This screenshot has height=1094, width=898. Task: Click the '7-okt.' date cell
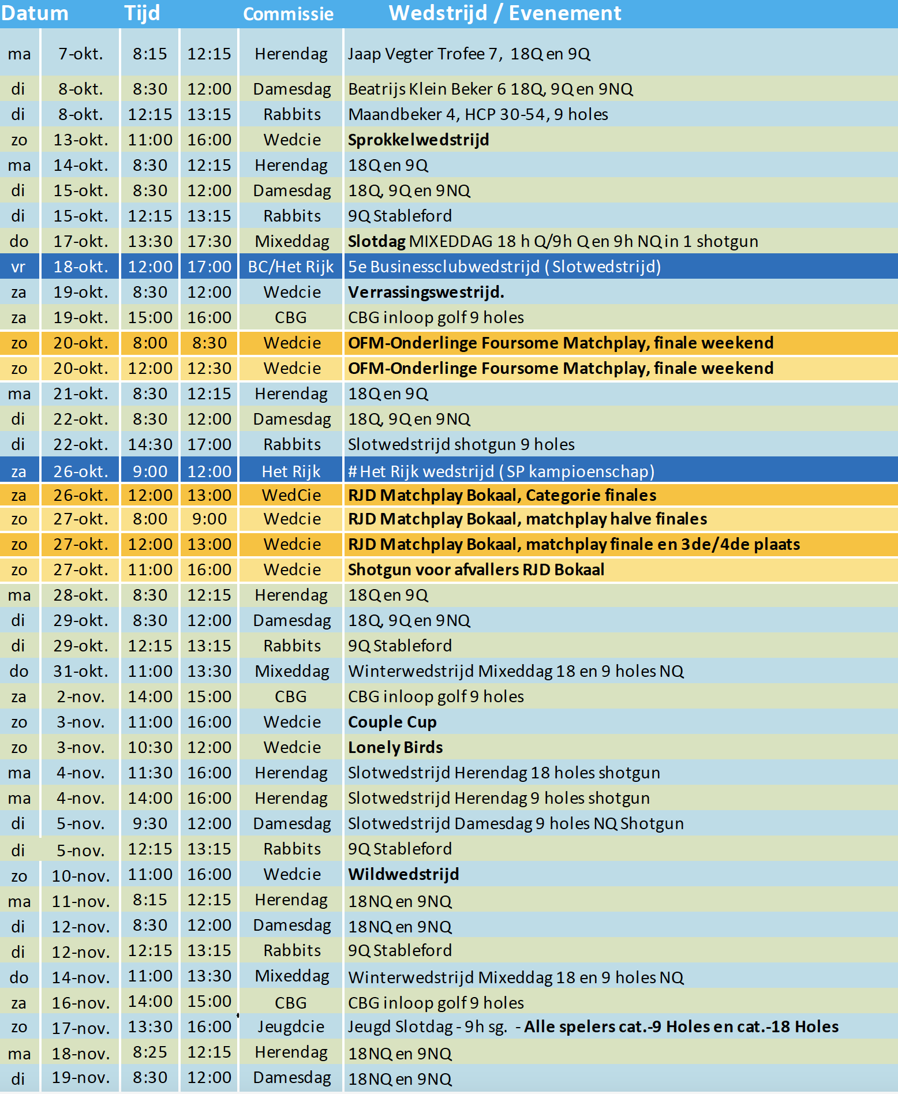(x=80, y=54)
